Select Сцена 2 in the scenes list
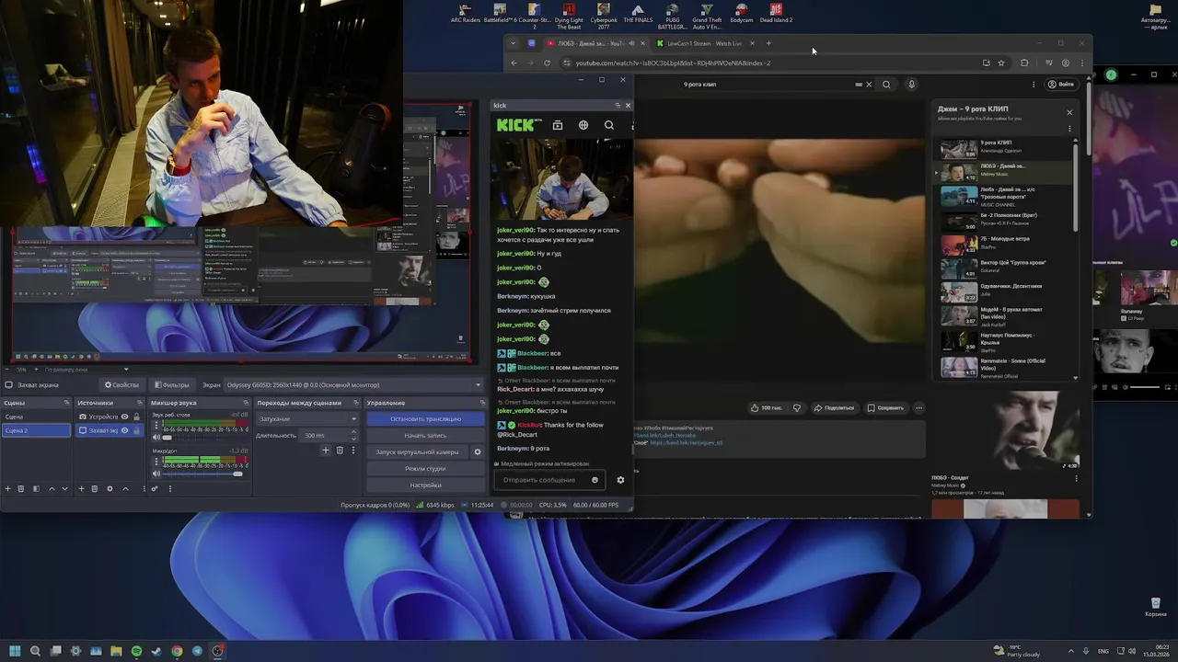The width and height of the screenshot is (1178, 662). pos(36,430)
